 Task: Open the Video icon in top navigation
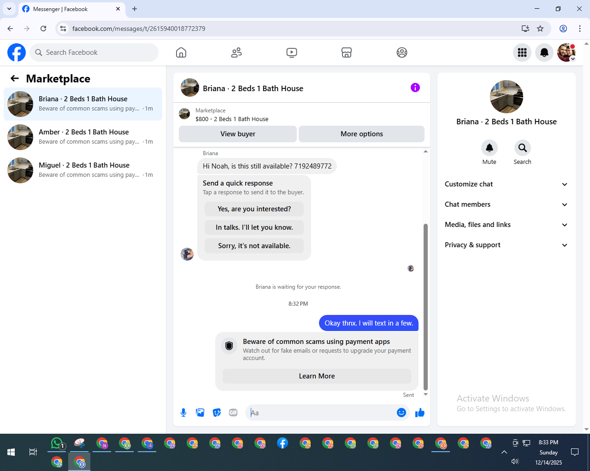(x=291, y=52)
